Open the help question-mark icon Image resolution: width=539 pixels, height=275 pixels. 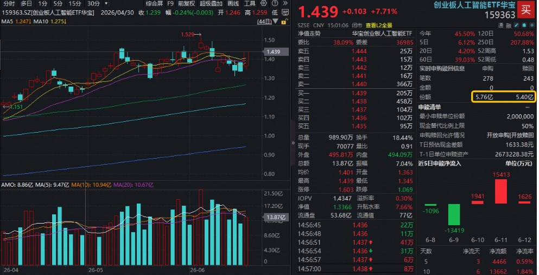(275, 3)
